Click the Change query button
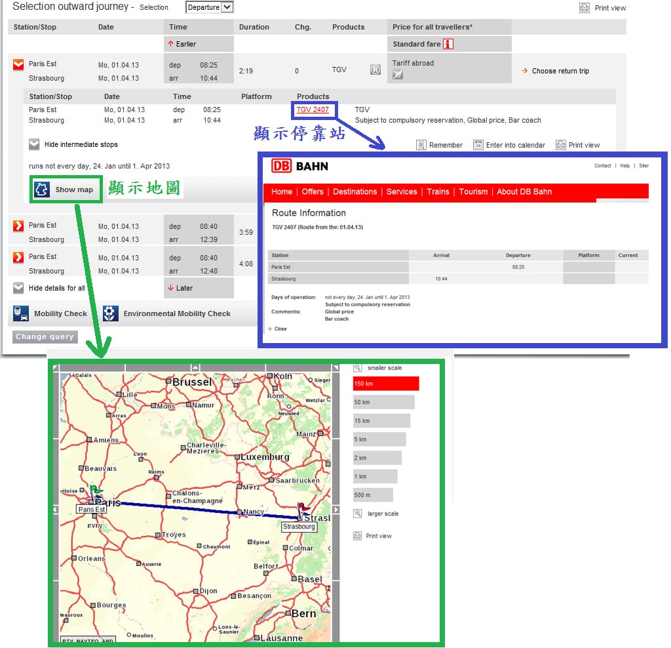The height and width of the screenshot is (648, 671). point(45,336)
